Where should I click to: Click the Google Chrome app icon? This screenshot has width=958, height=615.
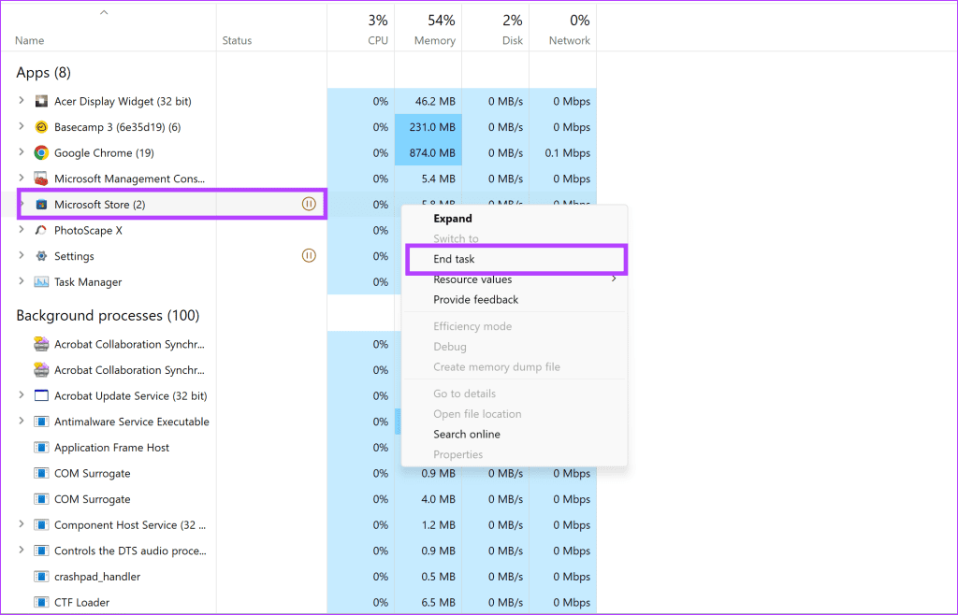point(39,152)
